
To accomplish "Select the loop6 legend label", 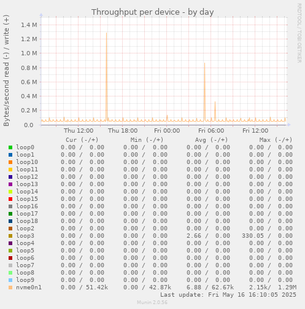I will click(25, 258).
